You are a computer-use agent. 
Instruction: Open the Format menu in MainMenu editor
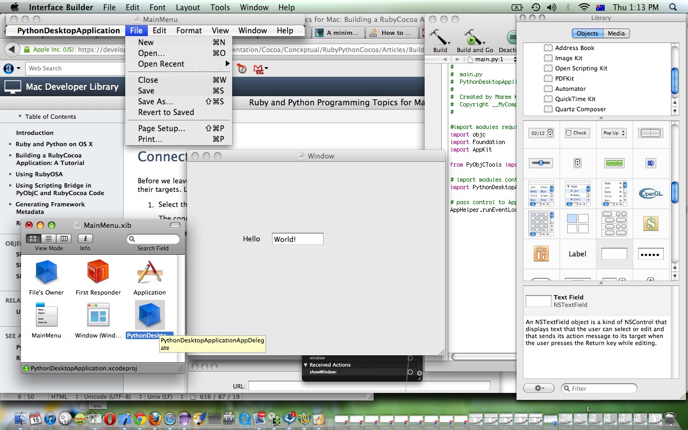(189, 31)
